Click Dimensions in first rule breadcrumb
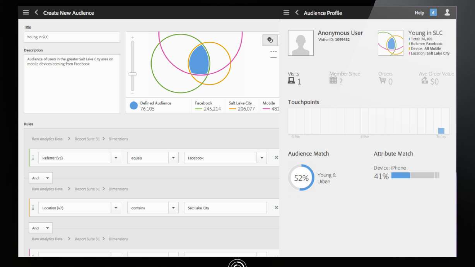 point(118,139)
